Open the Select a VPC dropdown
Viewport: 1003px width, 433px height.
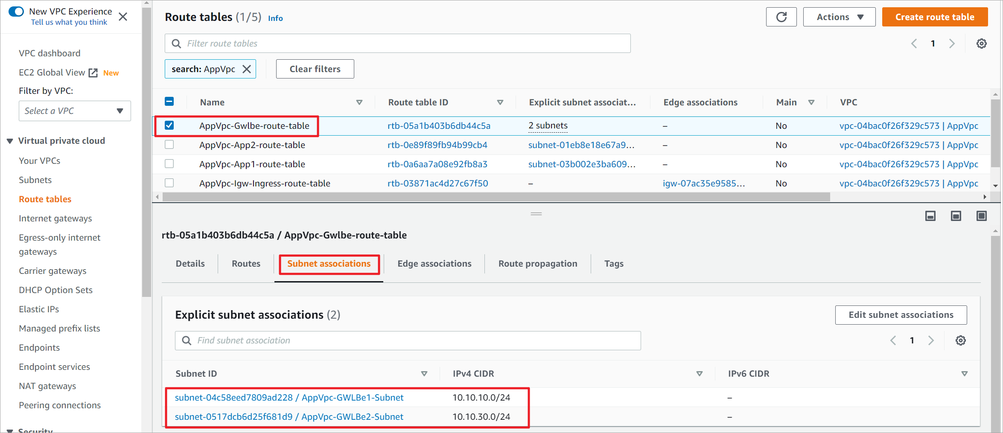click(75, 111)
